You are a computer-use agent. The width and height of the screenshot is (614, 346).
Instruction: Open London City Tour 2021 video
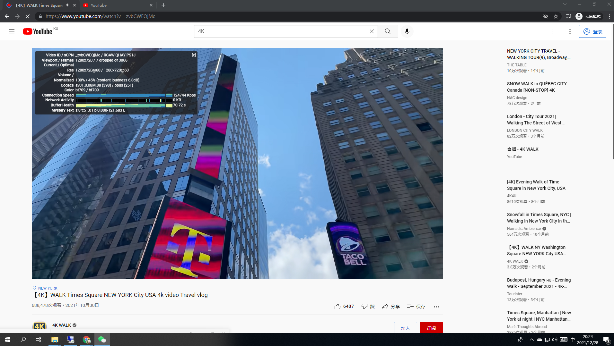(536, 120)
